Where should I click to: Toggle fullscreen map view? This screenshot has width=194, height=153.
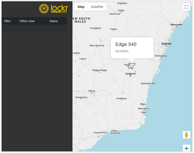pos(186,7)
